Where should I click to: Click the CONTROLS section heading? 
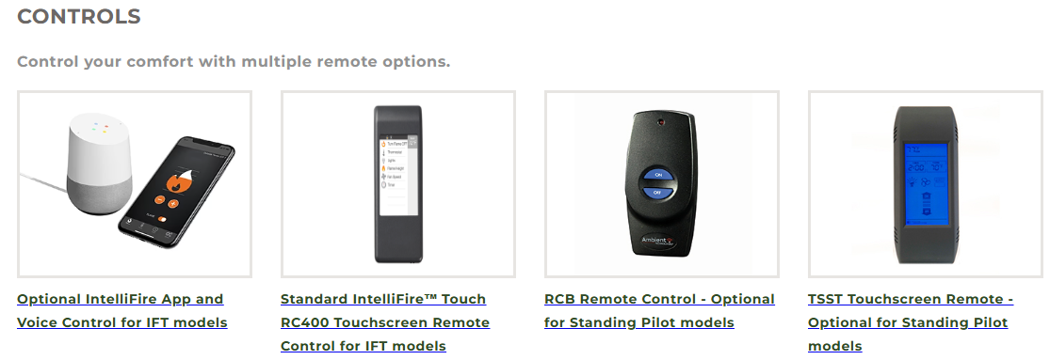pos(79,16)
